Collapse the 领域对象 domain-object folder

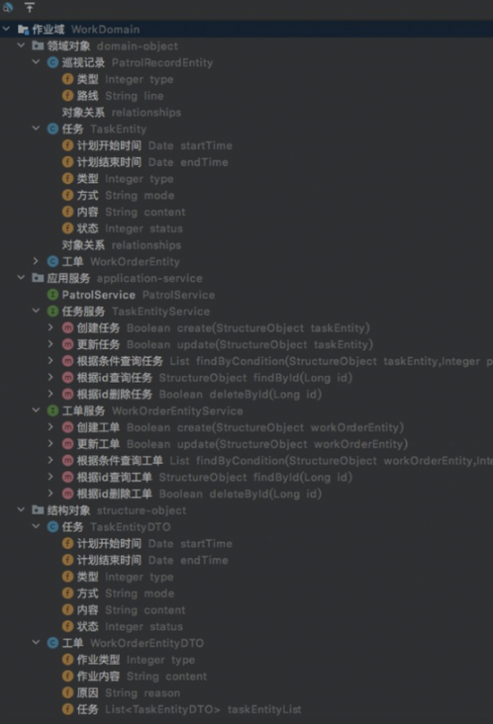pyautogui.click(x=22, y=46)
